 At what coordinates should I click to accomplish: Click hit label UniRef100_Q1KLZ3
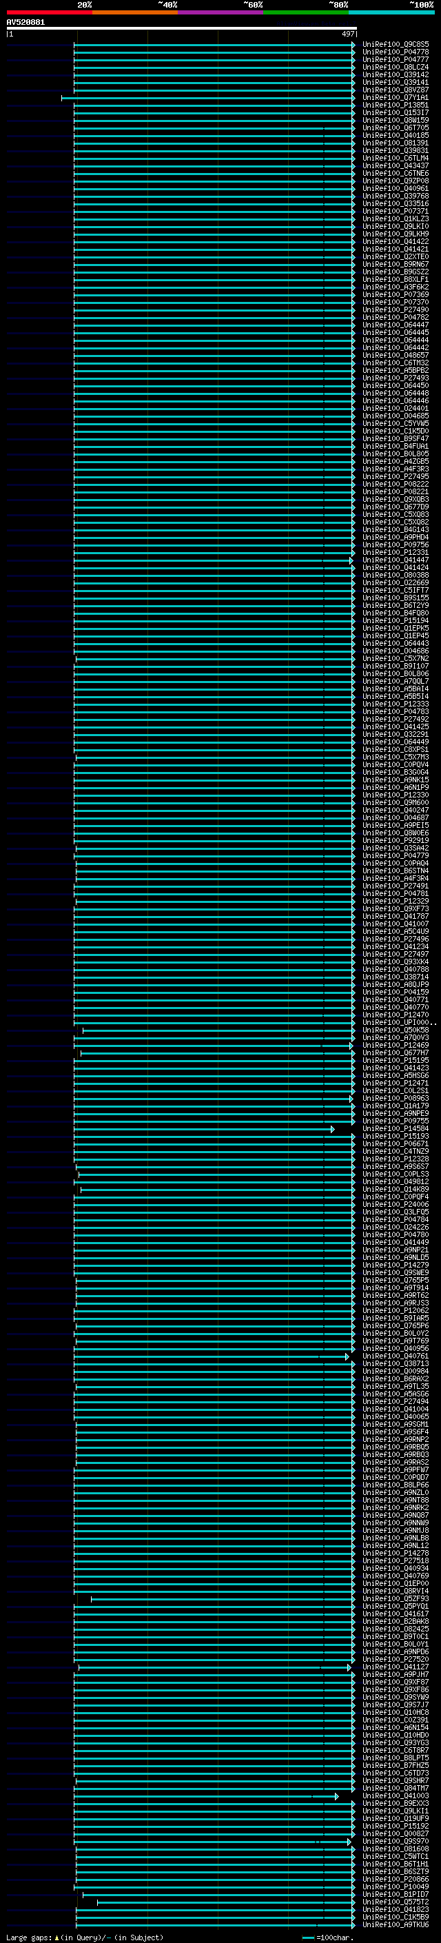[x=396, y=218]
